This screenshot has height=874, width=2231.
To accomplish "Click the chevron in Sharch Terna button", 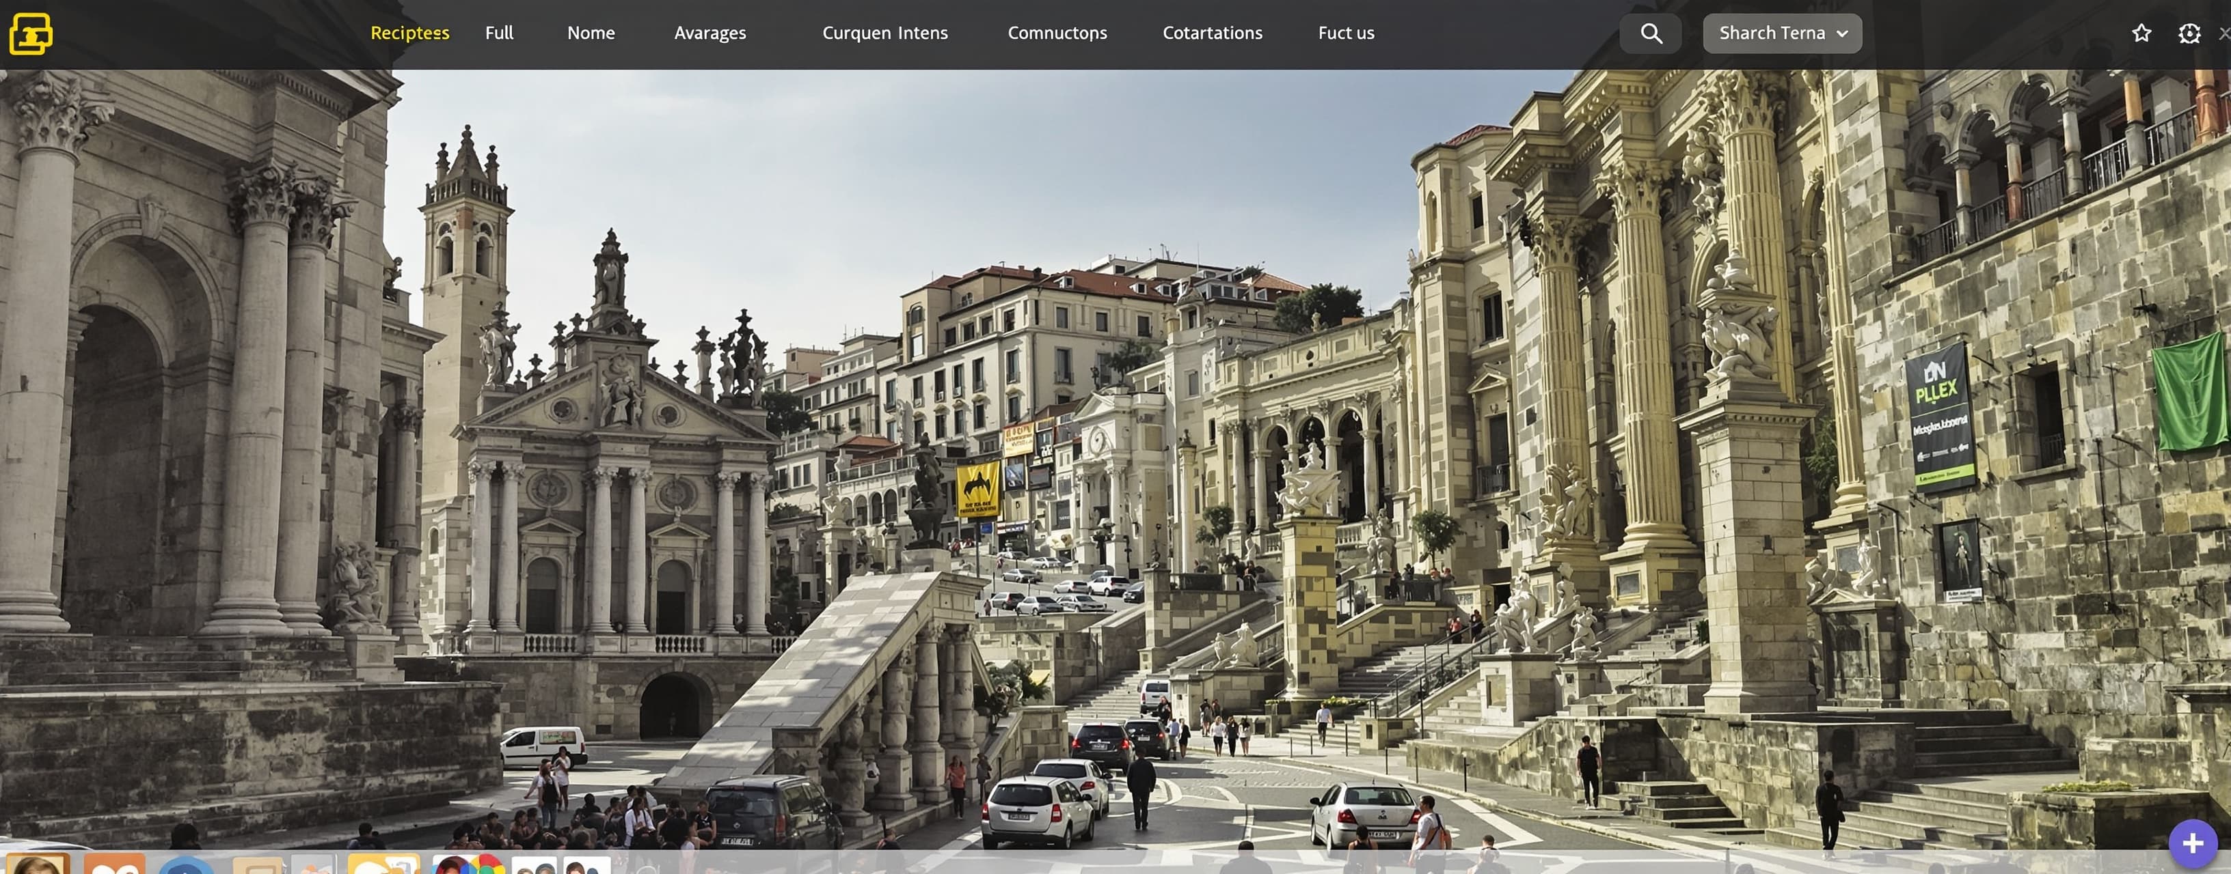I will (1842, 33).
